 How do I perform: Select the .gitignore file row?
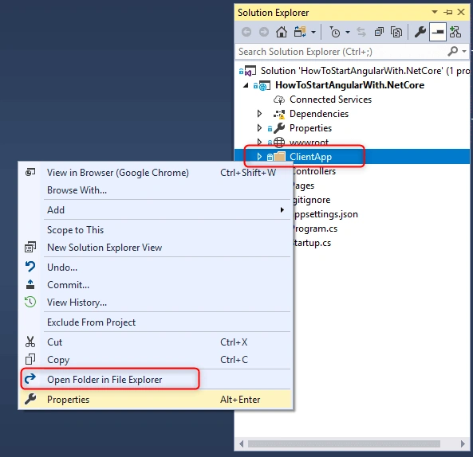tap(311, 200)
